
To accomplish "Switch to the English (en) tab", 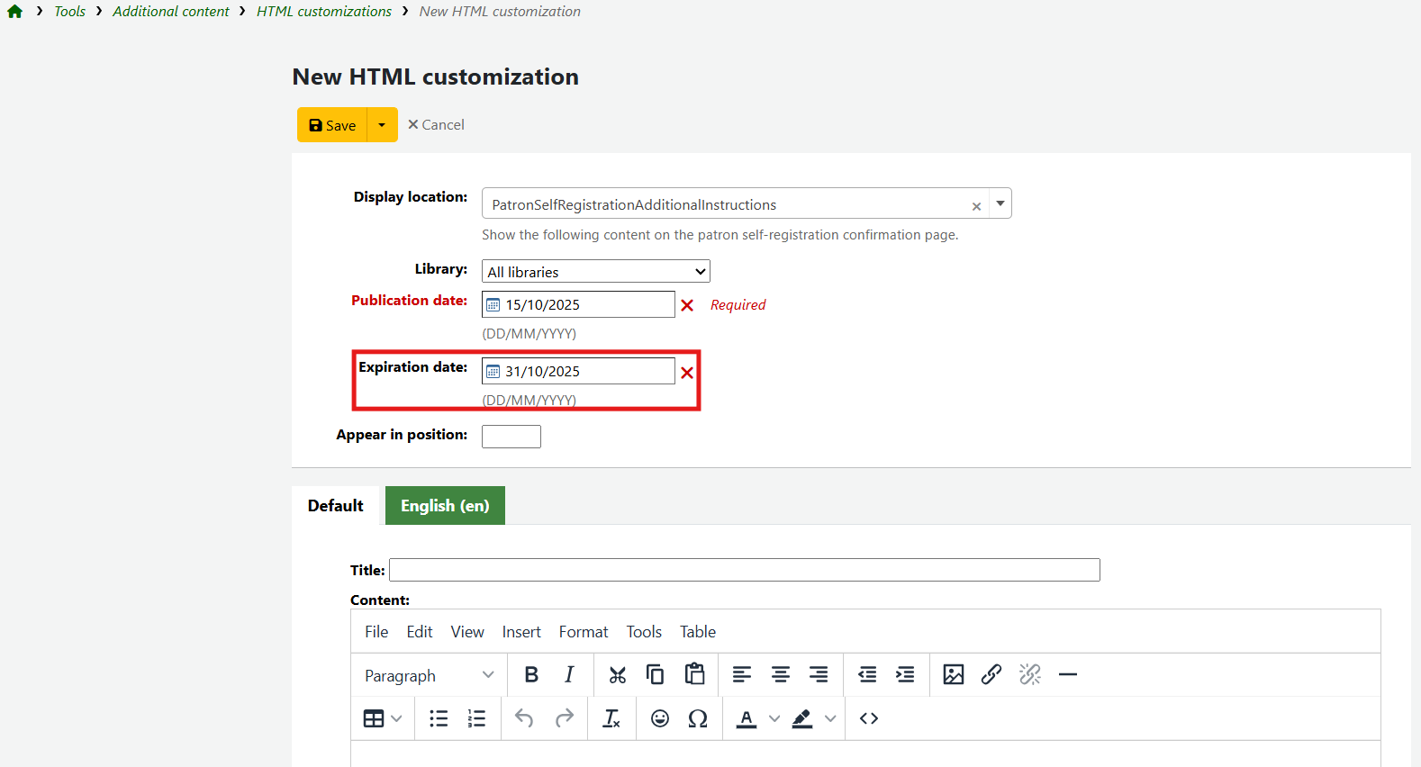I will coord(445,506).
